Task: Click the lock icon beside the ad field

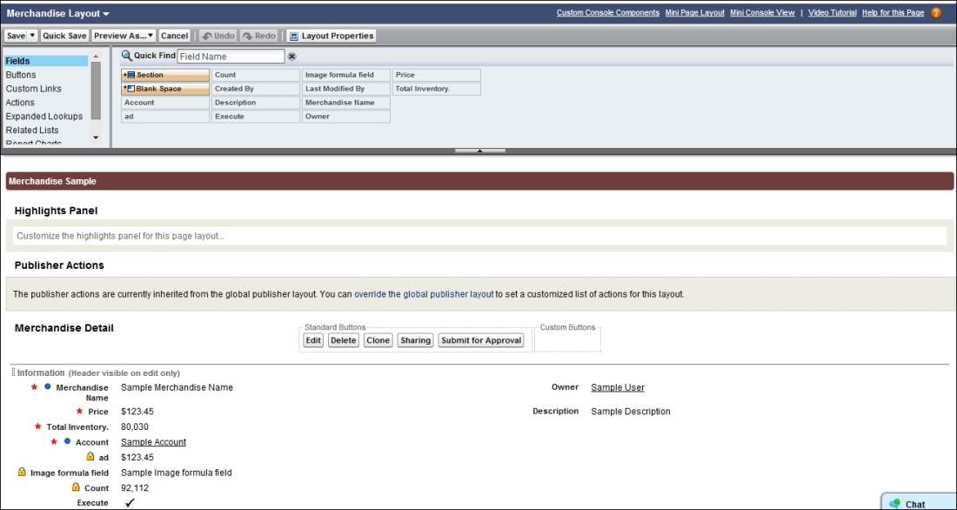Action: pyautogui.click(x=91, y=457)
